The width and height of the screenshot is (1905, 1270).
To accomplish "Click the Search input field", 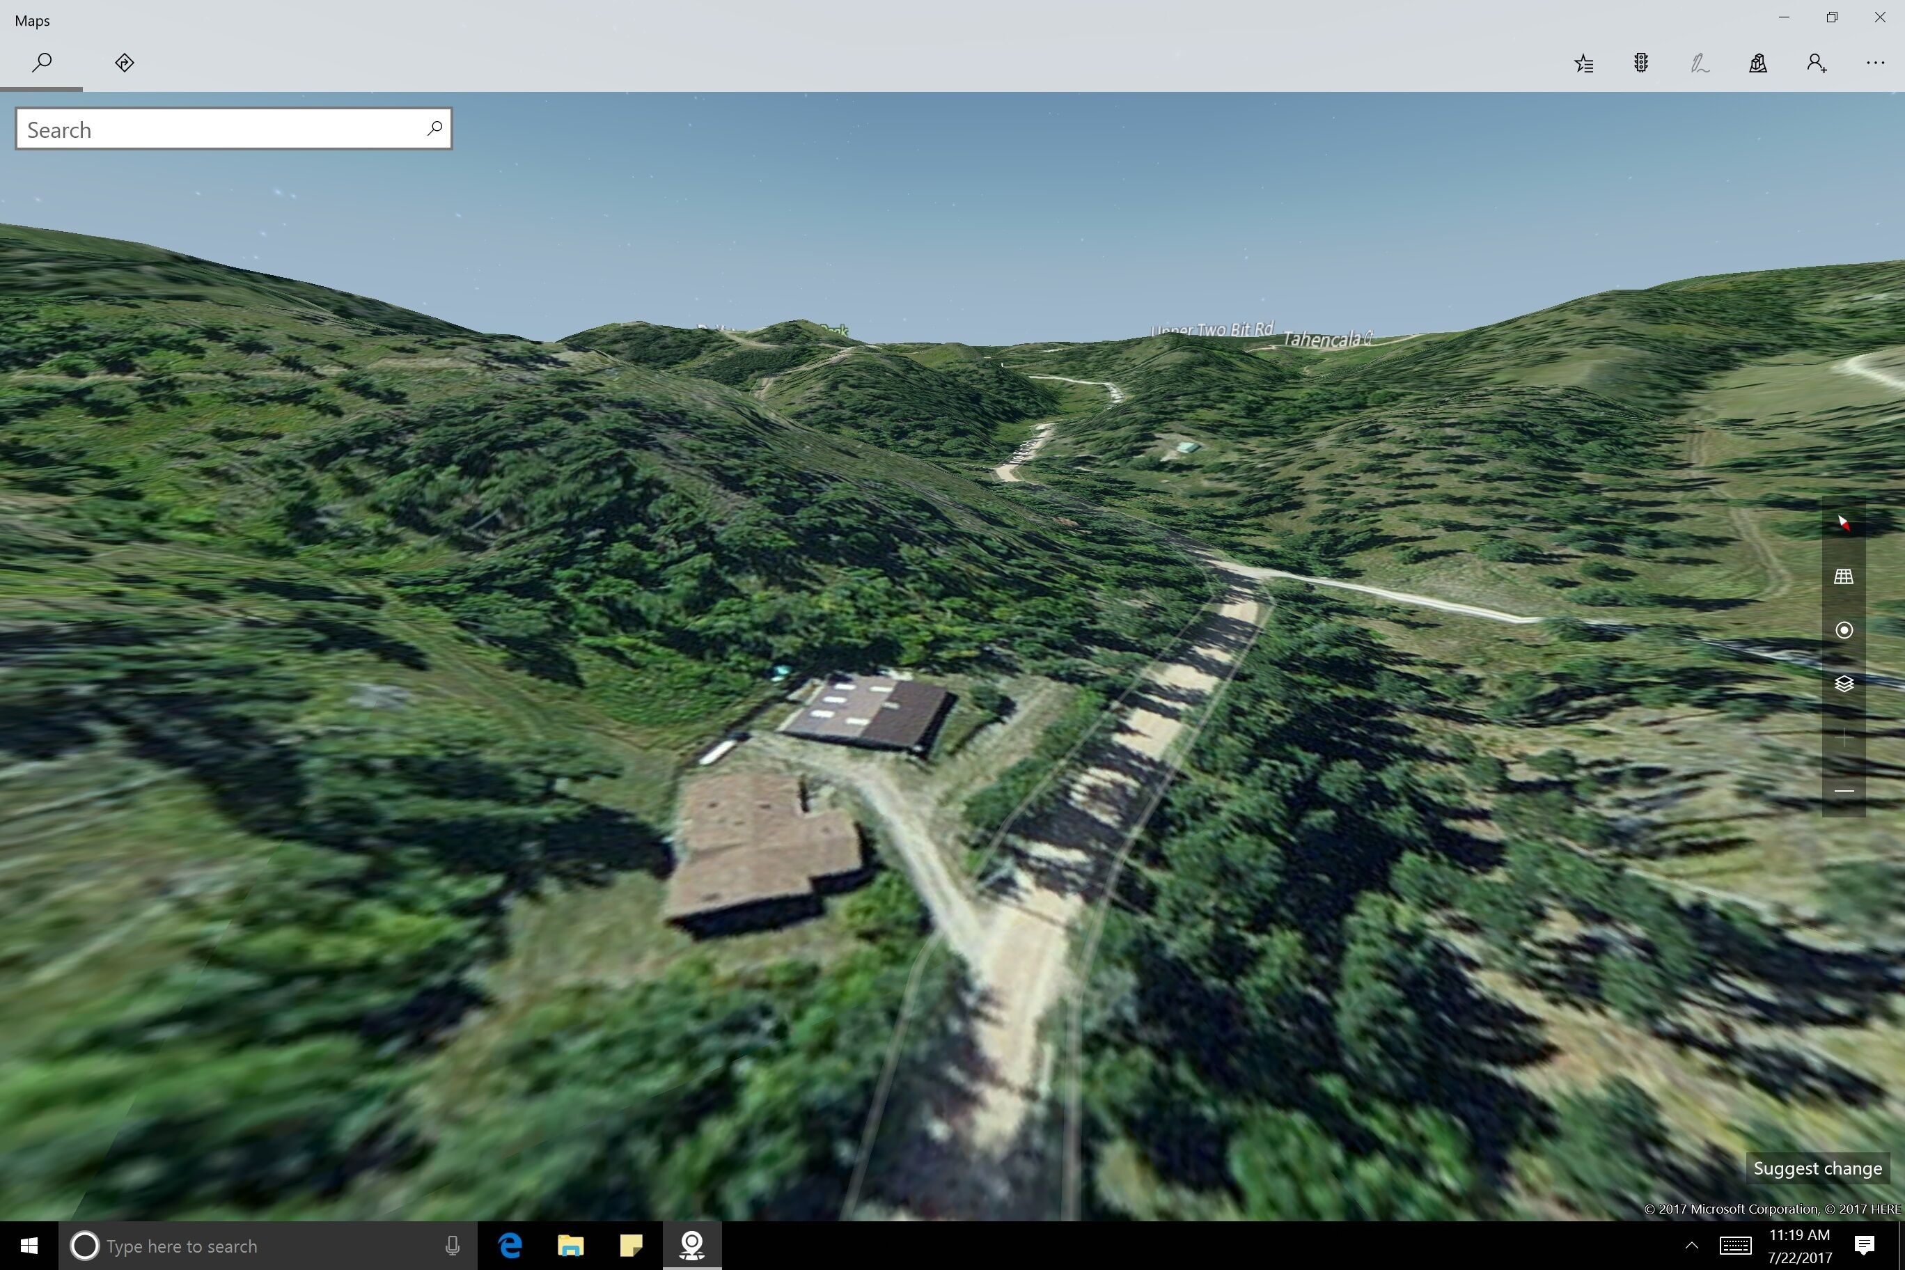I will click(219, 130).
